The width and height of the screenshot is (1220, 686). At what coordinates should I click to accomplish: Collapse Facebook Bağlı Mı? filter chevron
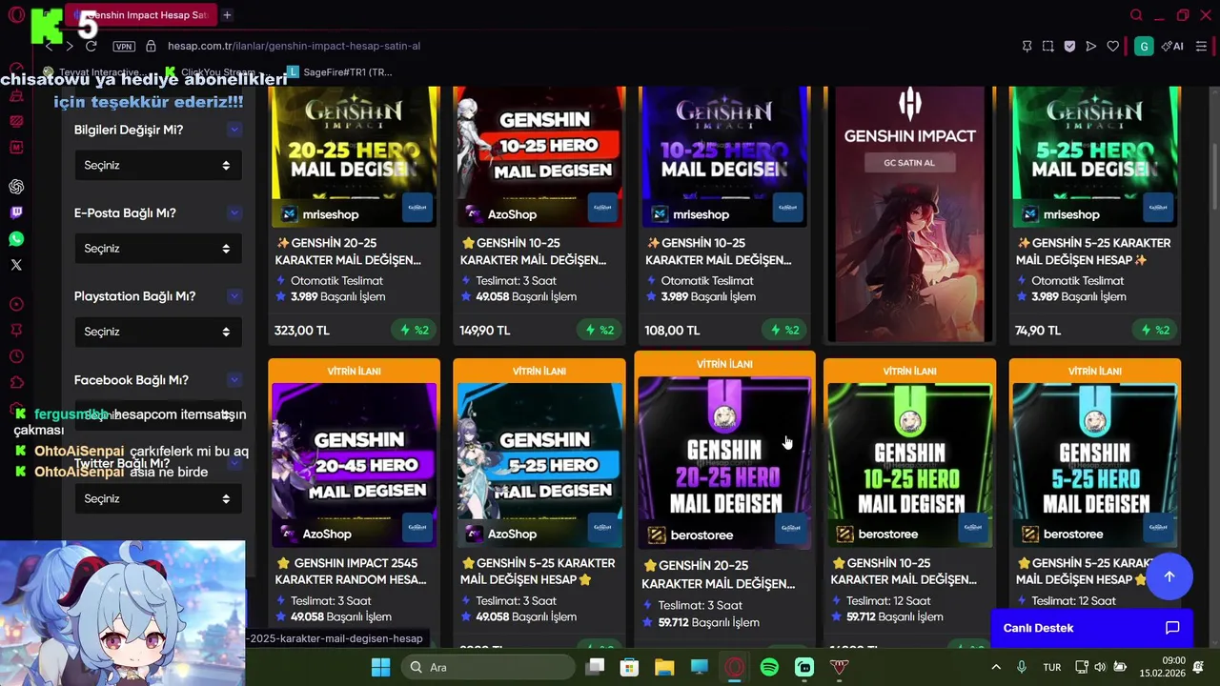[234, 380]
